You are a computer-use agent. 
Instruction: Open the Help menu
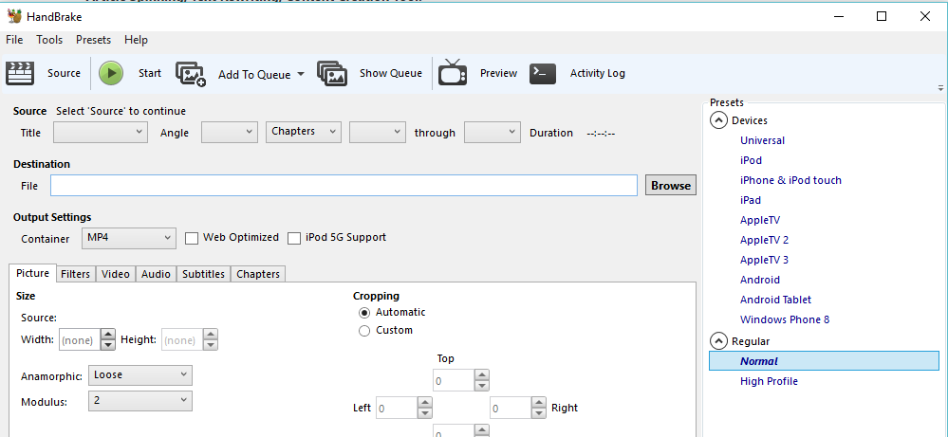[x=136, y=40]
